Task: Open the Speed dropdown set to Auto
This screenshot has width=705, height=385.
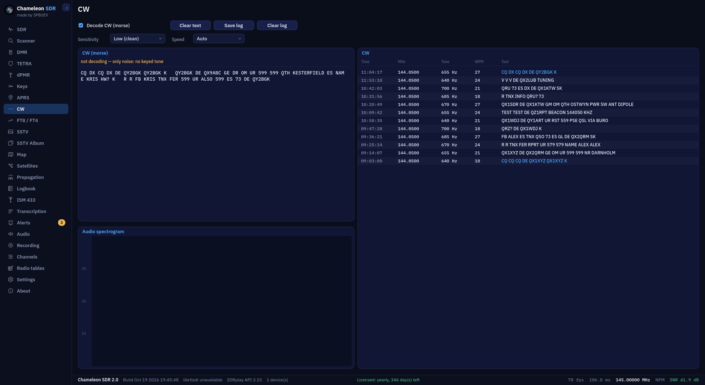Action: pyautogui.click(x=219, y=38)
